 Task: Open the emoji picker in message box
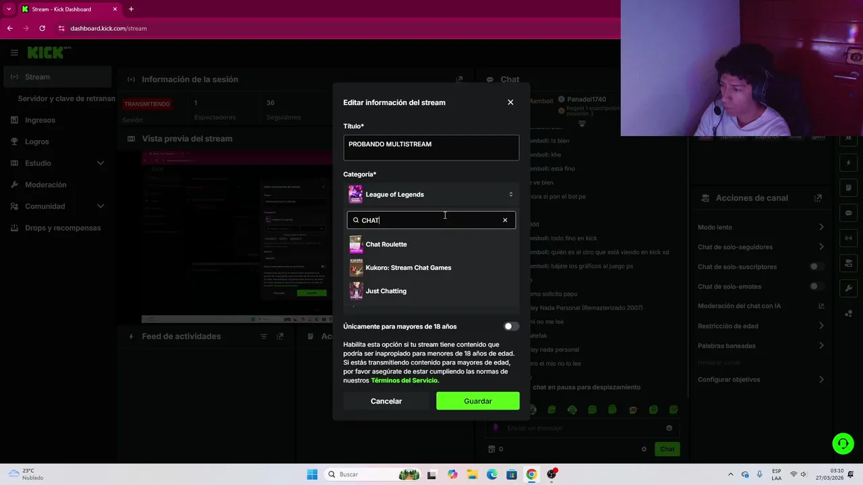coord(669,428)
